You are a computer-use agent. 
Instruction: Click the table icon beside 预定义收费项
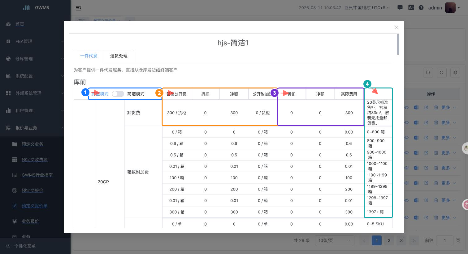[x=15, y=160]
